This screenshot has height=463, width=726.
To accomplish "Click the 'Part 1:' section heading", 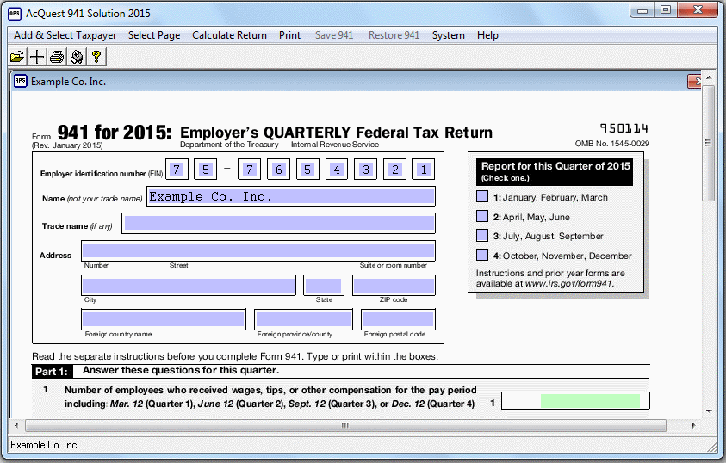I will [52, 372].
